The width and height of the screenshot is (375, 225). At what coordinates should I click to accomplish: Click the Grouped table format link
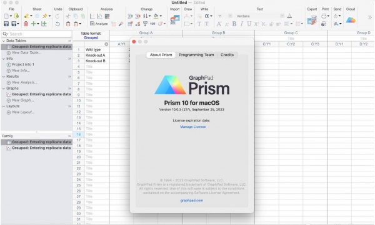(91, 37)
